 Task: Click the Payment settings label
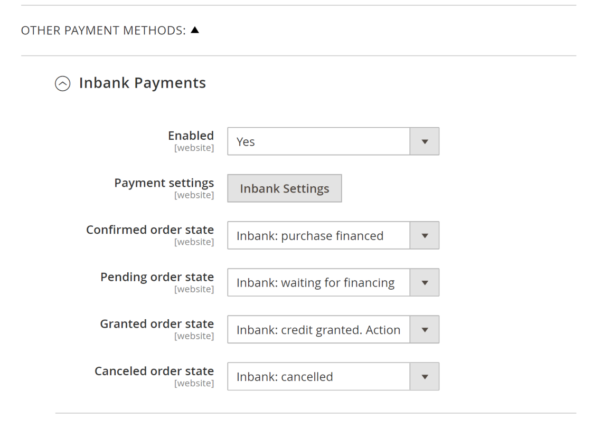click(x=164, y=183)
